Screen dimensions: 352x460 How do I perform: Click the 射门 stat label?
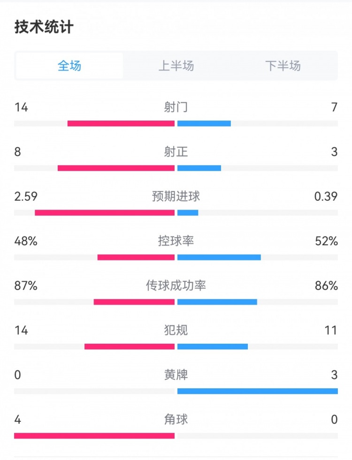(x=176, y=107)
